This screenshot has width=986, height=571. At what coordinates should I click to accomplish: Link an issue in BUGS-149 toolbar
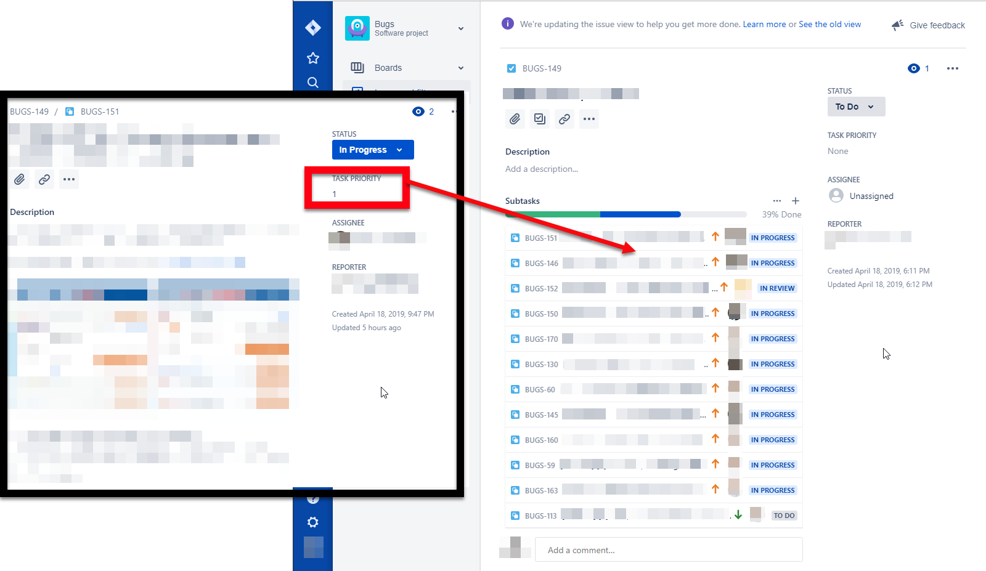(564, 119)
